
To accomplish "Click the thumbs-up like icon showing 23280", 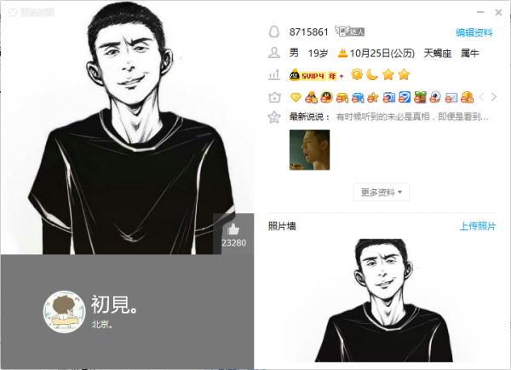I will [x=233, y=229].
